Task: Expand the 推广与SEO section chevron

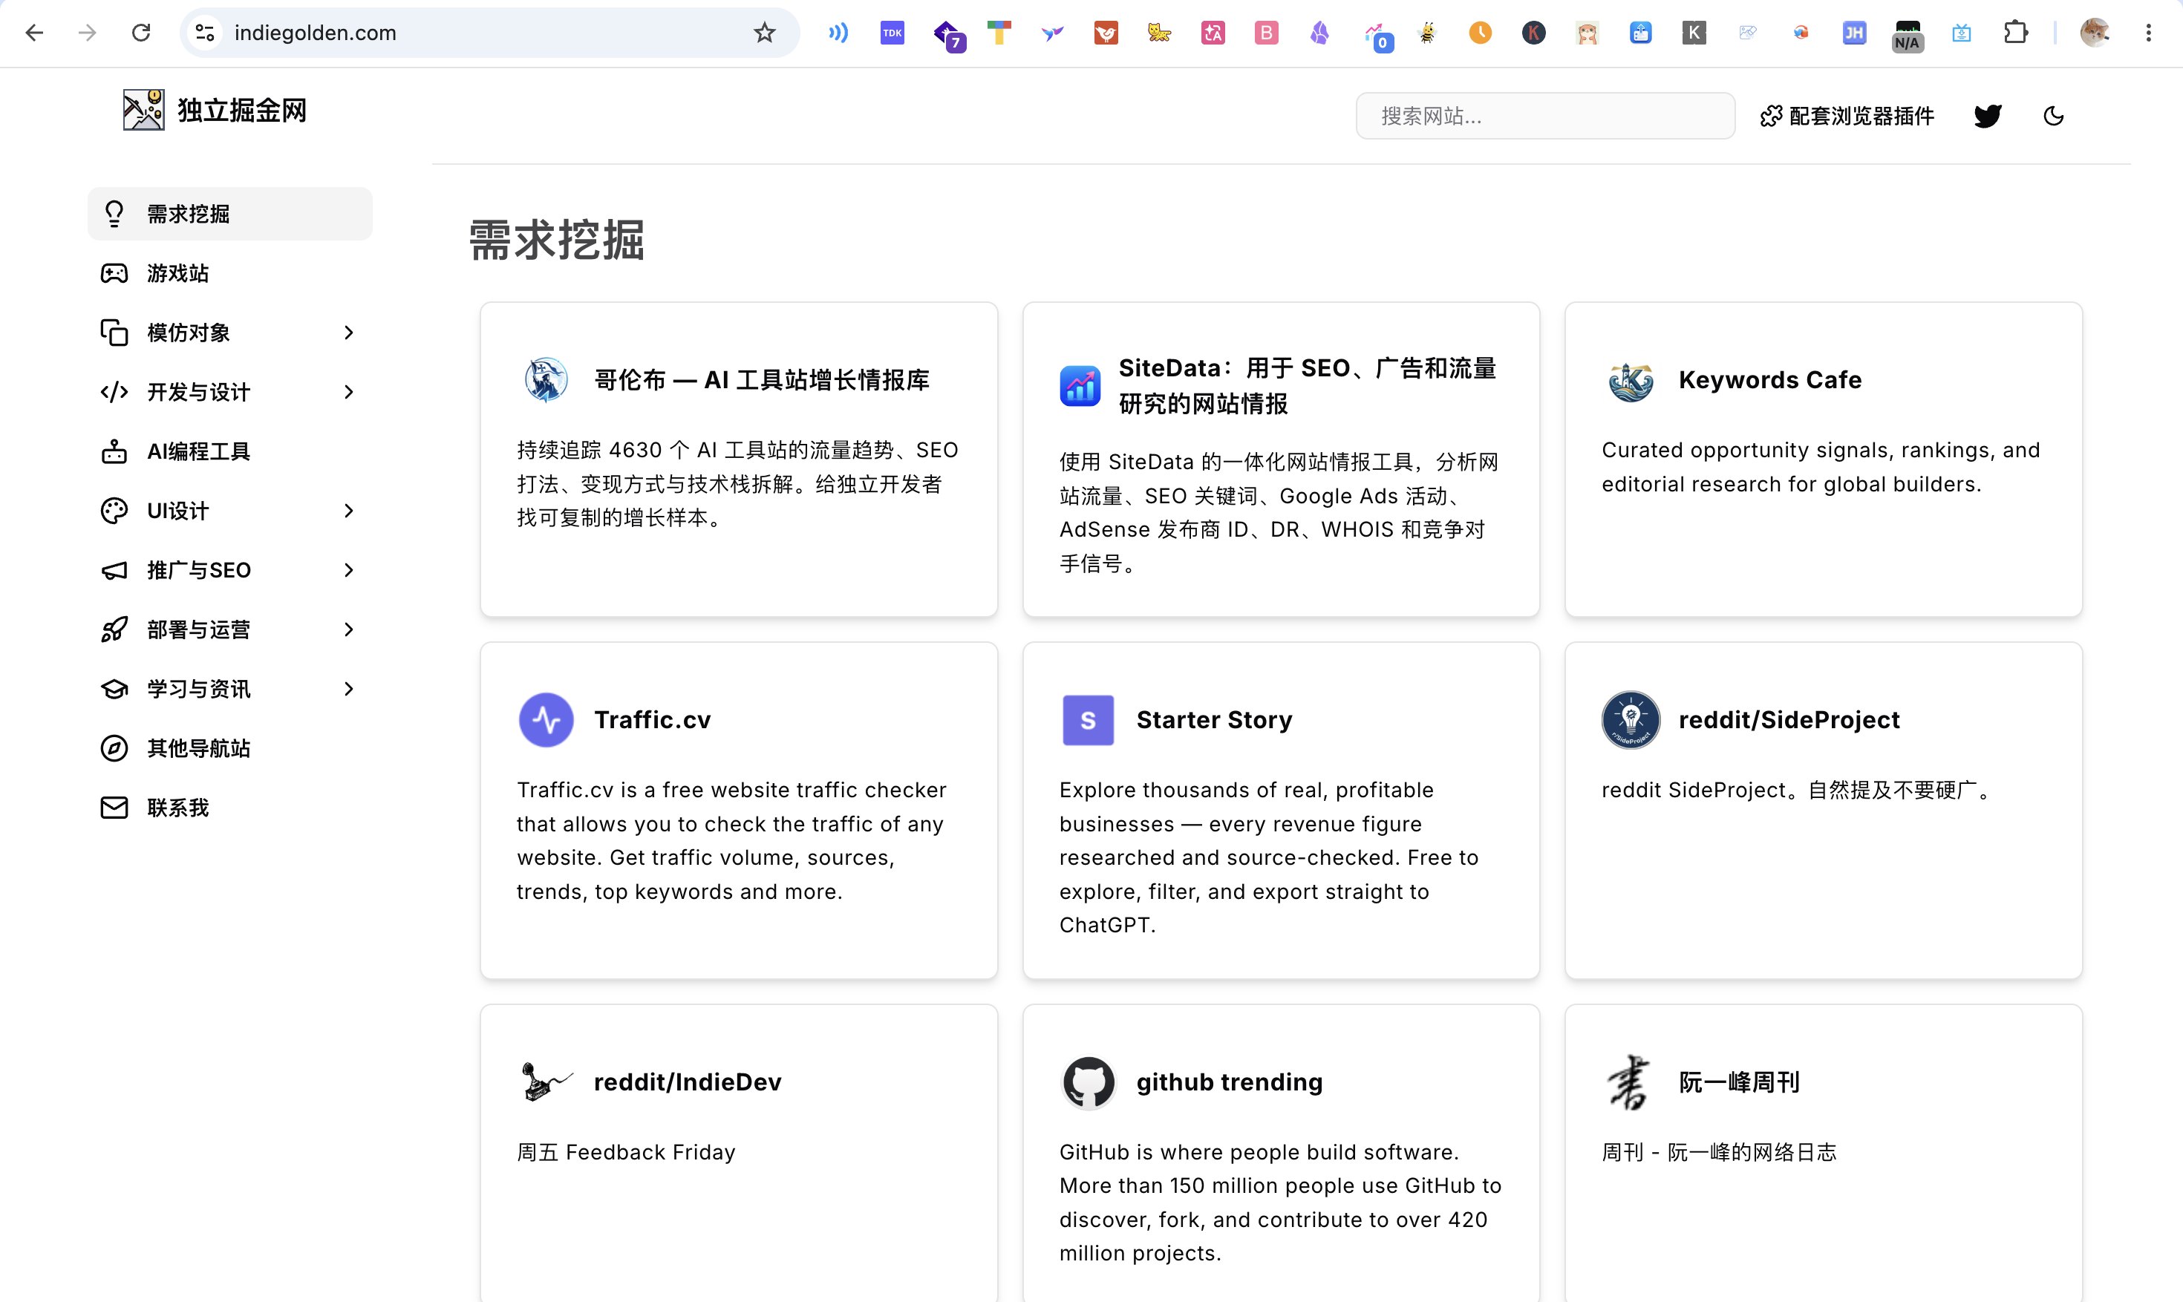Action: pos(349,570)
